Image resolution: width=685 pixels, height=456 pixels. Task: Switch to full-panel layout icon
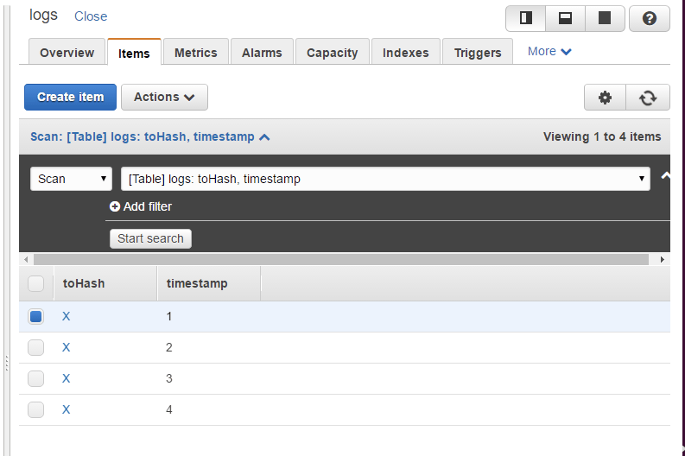click(605, 18)
